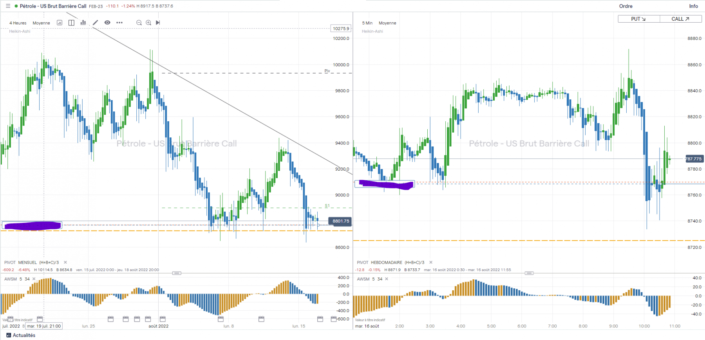Open the Actualités news panel

click(x=21, y=335)
